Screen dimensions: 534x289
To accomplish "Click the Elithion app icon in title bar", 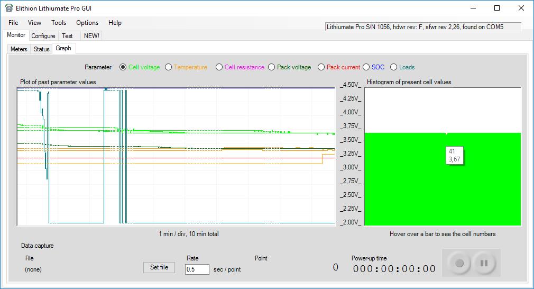I will pyautogui.click(x=9, y=8).
